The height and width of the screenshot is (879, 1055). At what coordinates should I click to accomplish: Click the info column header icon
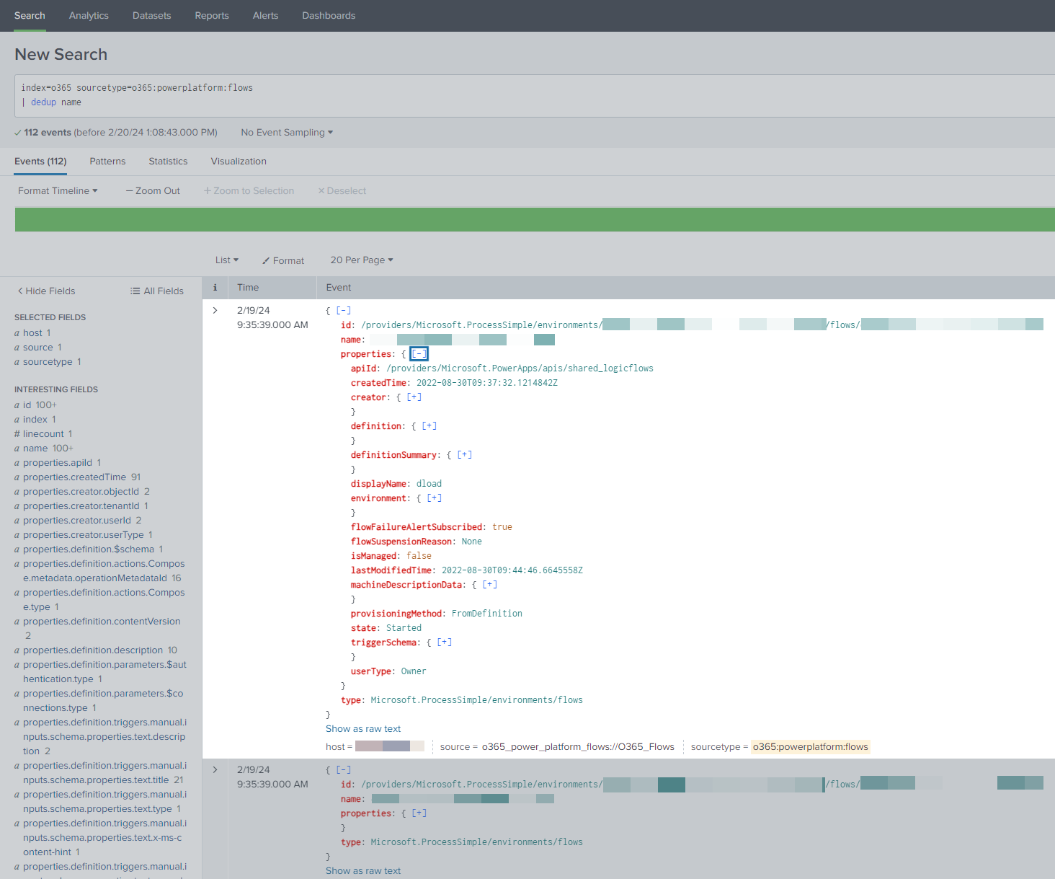point(215,288)
